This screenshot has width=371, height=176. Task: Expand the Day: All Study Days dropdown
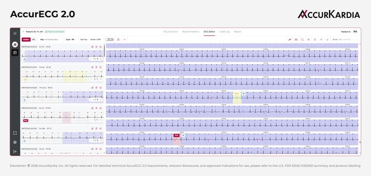coord(50,39)
